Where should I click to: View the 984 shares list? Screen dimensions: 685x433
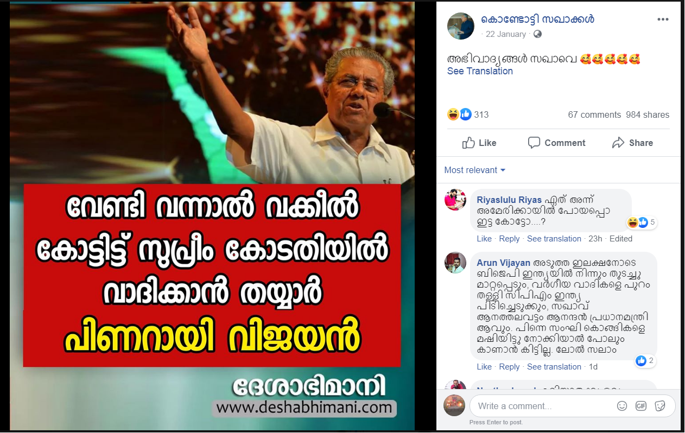tap(648, 115)
